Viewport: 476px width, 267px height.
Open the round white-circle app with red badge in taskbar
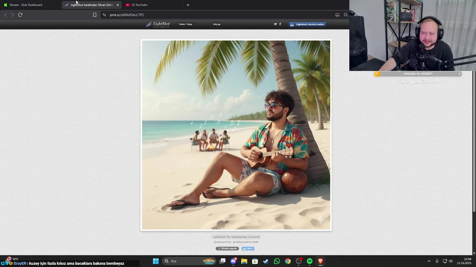299,261
